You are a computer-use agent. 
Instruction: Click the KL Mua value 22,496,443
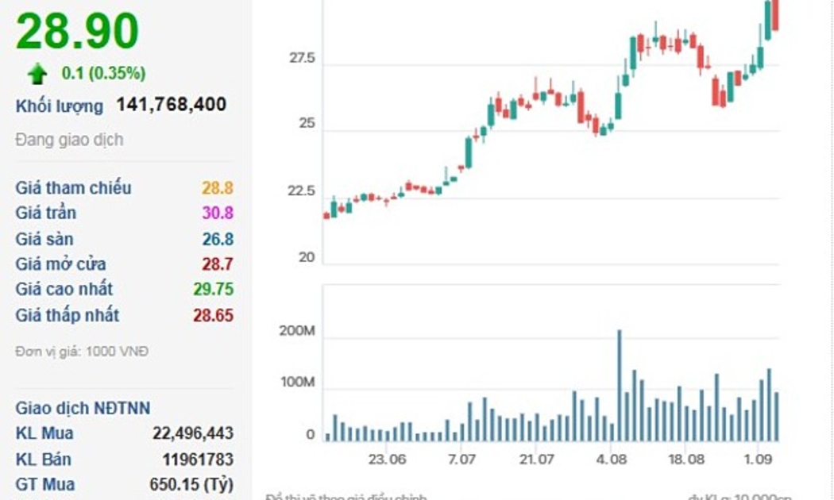coord(193,433)
